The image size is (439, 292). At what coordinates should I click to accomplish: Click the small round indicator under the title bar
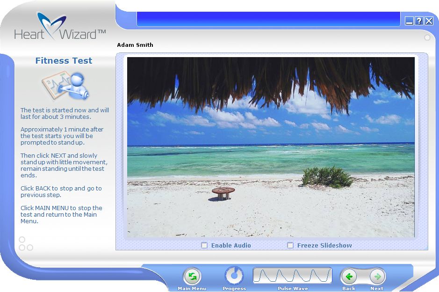427,37
